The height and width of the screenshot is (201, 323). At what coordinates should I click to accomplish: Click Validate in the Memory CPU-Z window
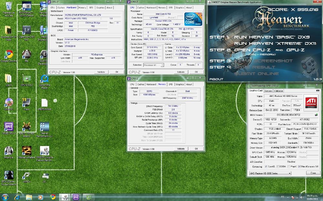click(181, 149)
